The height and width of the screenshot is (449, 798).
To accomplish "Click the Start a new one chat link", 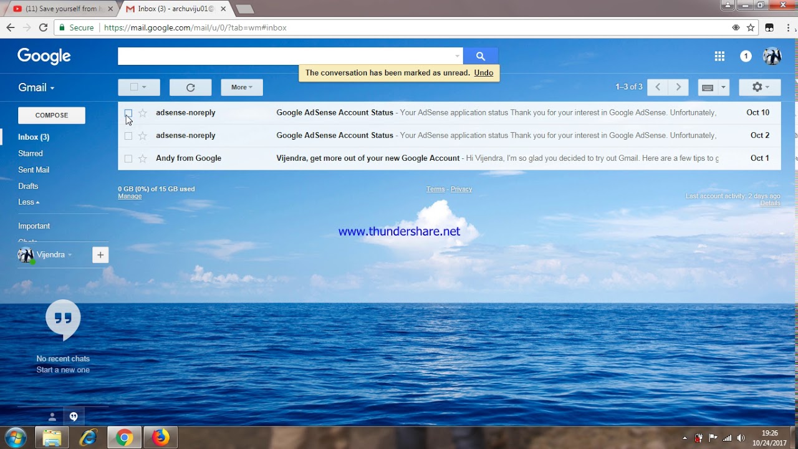I will pyautogui.click(x=63, y=370).
